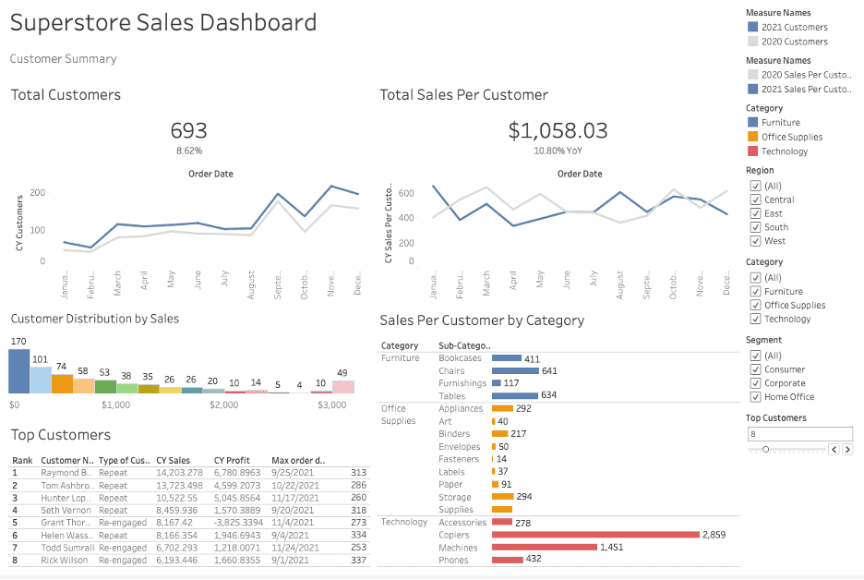Increase Top Customers with right arrow
This screenshot has height=580, width=864.
(846, 450)
